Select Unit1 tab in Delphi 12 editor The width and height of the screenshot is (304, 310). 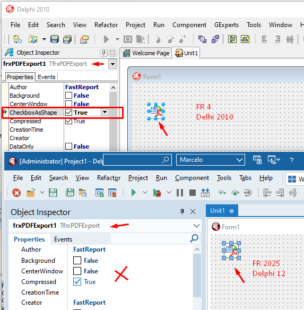222,211
